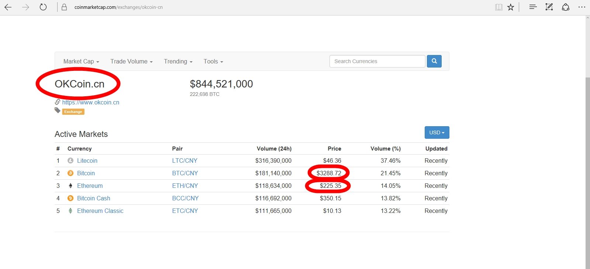Click the Ethereum Classic green icon

coord(70,211)
